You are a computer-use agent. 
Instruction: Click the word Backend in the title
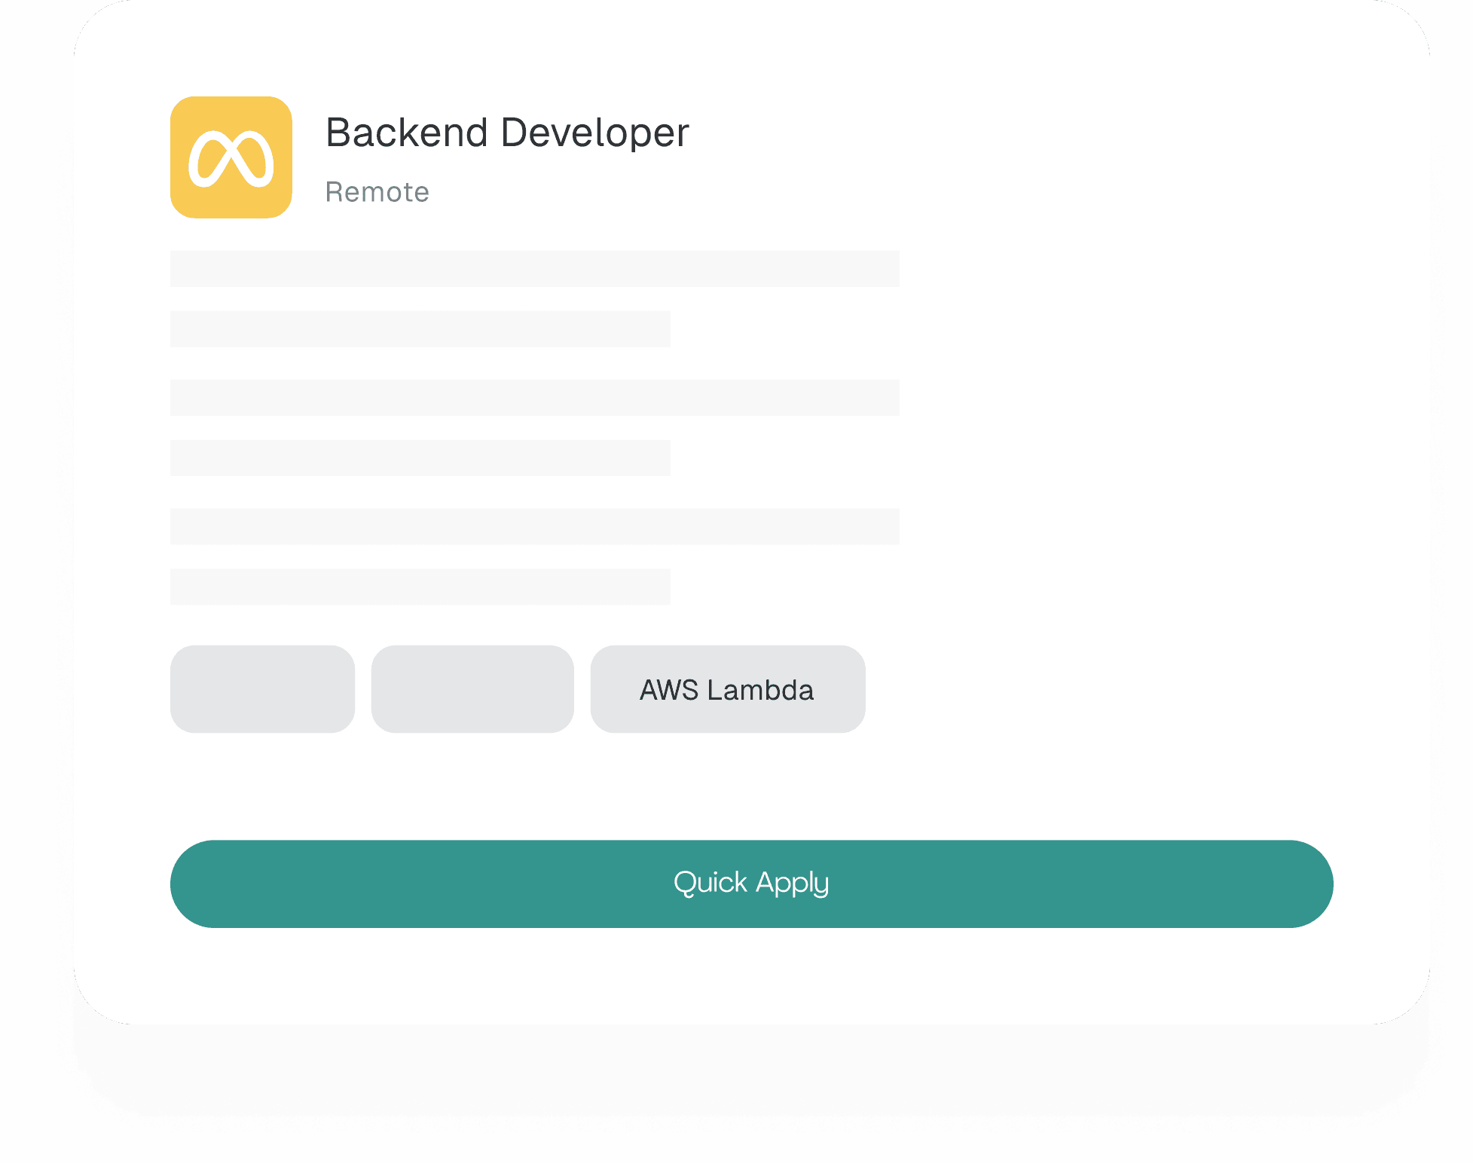coord(407,133)
